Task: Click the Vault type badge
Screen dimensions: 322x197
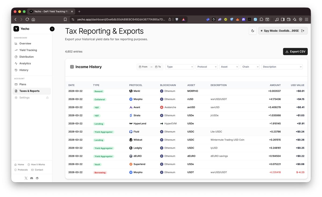Action: [97, 164]
